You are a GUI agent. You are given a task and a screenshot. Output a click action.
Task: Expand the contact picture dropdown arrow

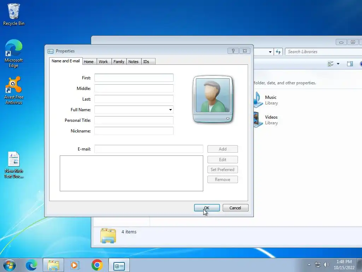point(228,119)
